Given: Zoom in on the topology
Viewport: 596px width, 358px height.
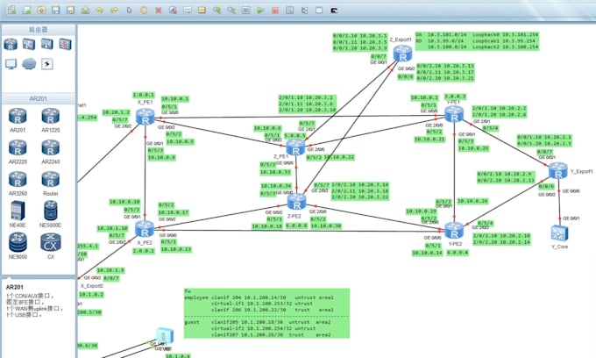Looking at the screenshot, I should click(216, 11).
